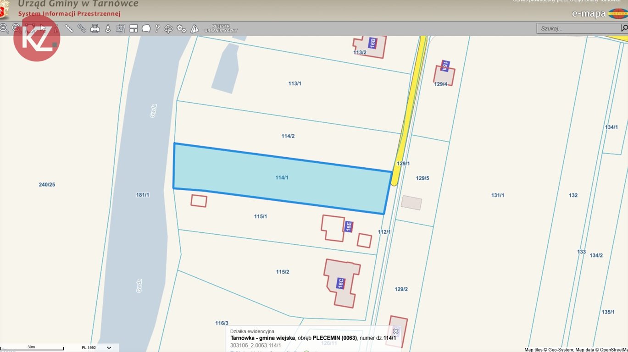Close the Działka ewidencyjna info popup
The height and width of the screenshot is (352, 628).
pyautogui.click(x=395, y=331)
